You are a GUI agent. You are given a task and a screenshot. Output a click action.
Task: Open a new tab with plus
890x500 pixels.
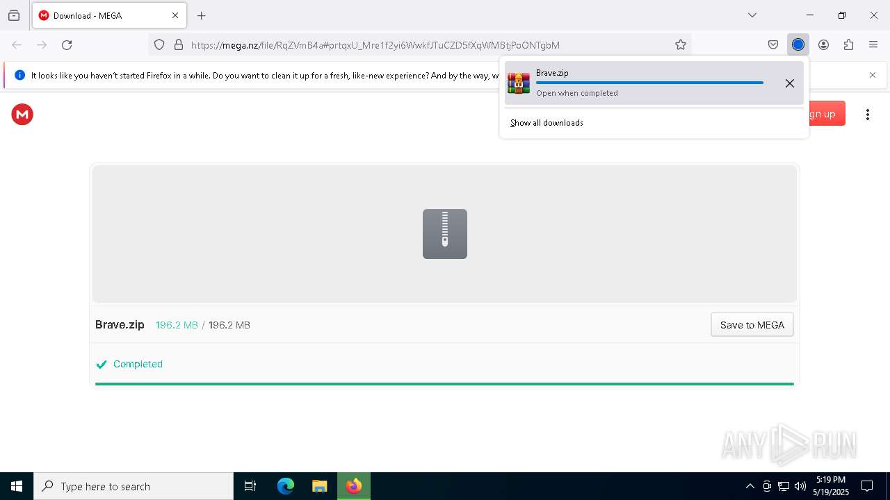[202, 15]
